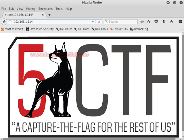Open the Bookmarks menu
The height and width of the screenshot is (140, 184).
(45, 9)
